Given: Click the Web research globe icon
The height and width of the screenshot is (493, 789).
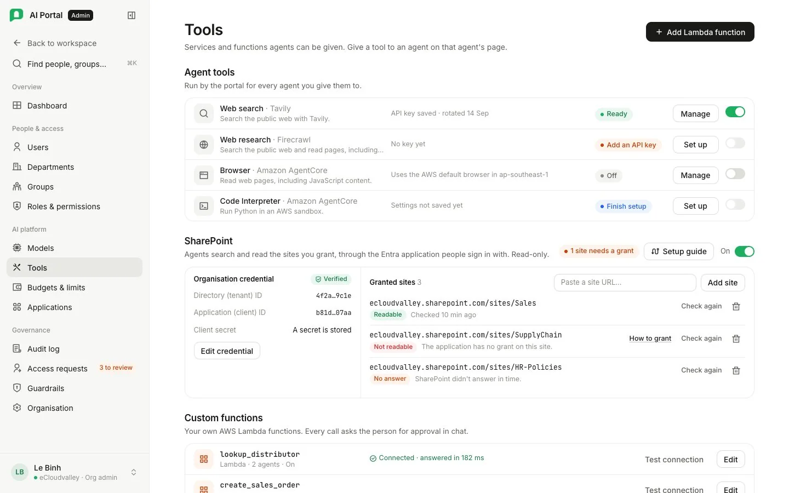Looking at the screenshot, I should click(x=204, y=145).
